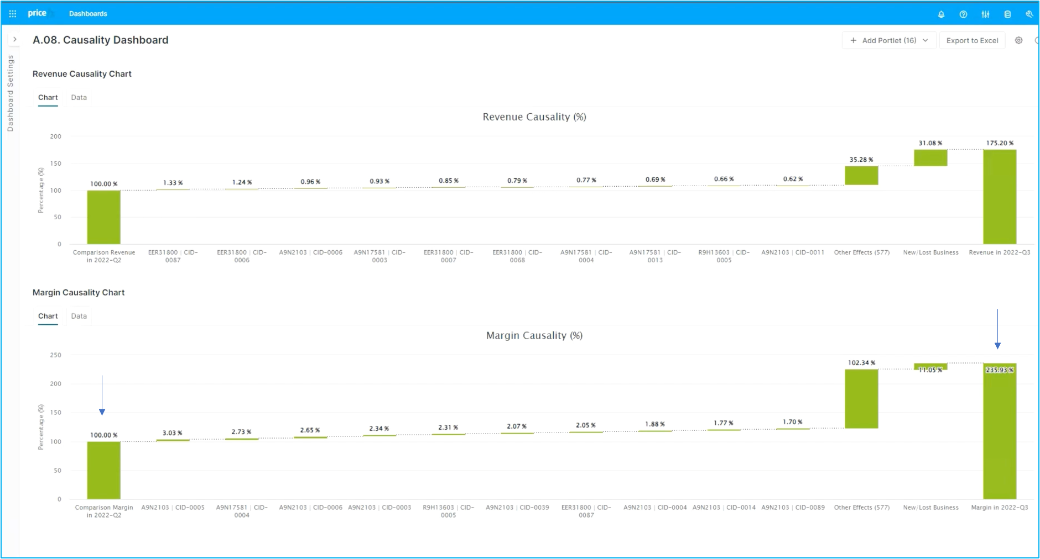Open the help question mark icon
Viewport: 1040px width, 559px height.
tap(963, 14)
